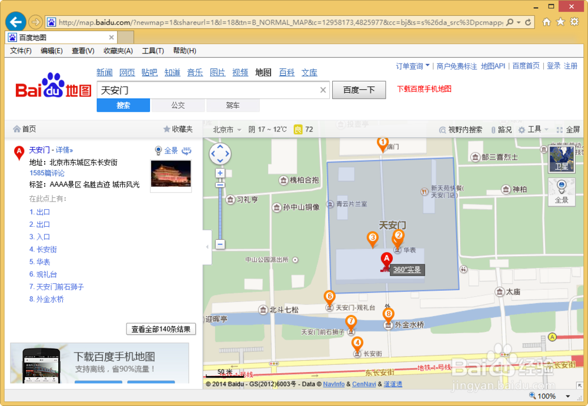Open the 文件(F) menu

click(x=21, y=51)
